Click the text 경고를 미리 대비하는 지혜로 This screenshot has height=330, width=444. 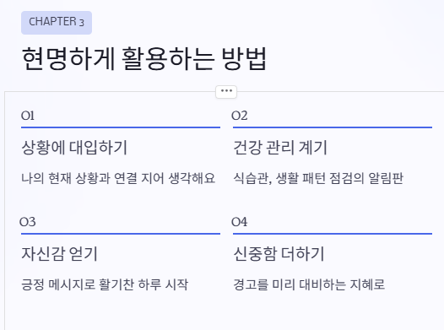coord(309,284)
